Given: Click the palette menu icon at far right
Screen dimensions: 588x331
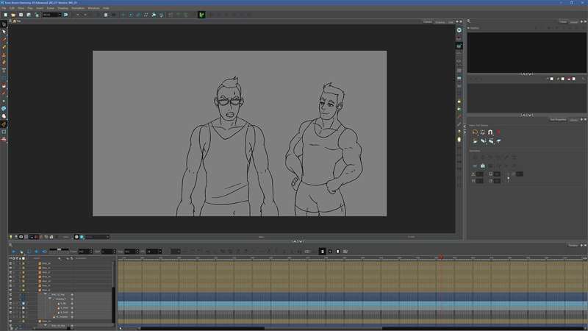Looking at the screenshot, I should (x=583, y=79).
